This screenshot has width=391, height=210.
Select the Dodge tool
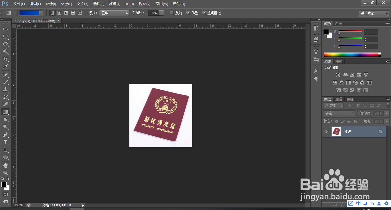coord(5,127)
